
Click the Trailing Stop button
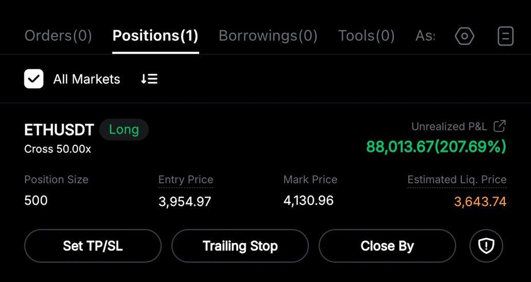coord(240,246)
